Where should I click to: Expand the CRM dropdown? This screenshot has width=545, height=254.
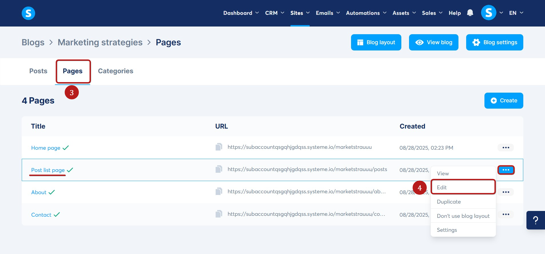[274, 13]
